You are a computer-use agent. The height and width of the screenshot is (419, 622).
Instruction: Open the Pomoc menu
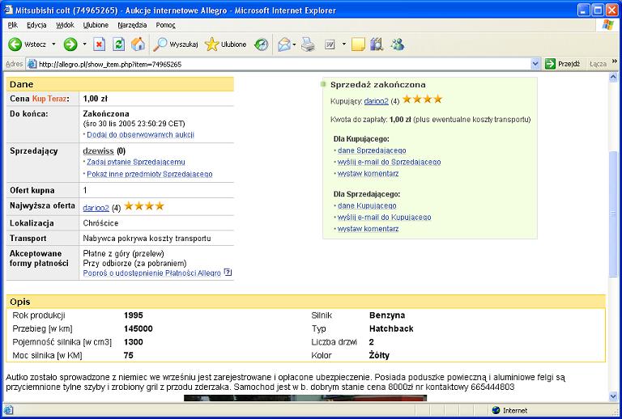165,25
